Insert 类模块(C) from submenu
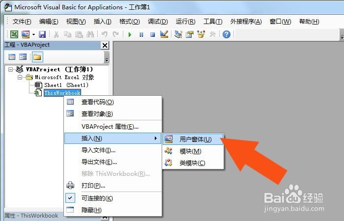Viewport: 344px width, 221px height. pos(193,163)
